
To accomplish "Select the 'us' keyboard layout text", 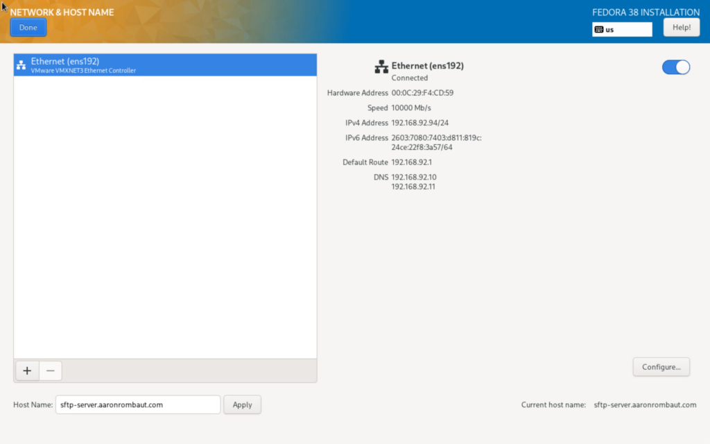I will pos(610,30).
